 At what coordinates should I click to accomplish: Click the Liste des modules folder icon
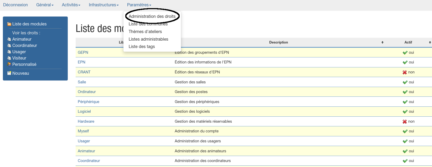click(x=9, y=24)
